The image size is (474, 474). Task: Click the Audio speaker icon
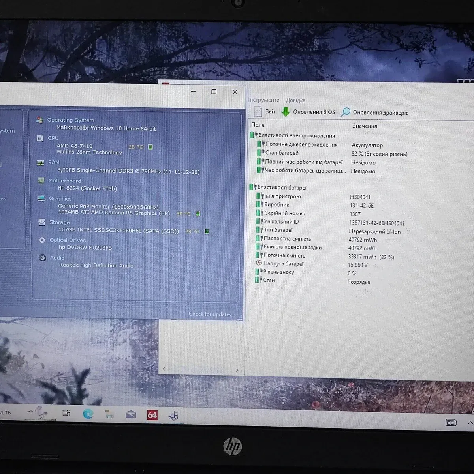click(x=42, y=258)
